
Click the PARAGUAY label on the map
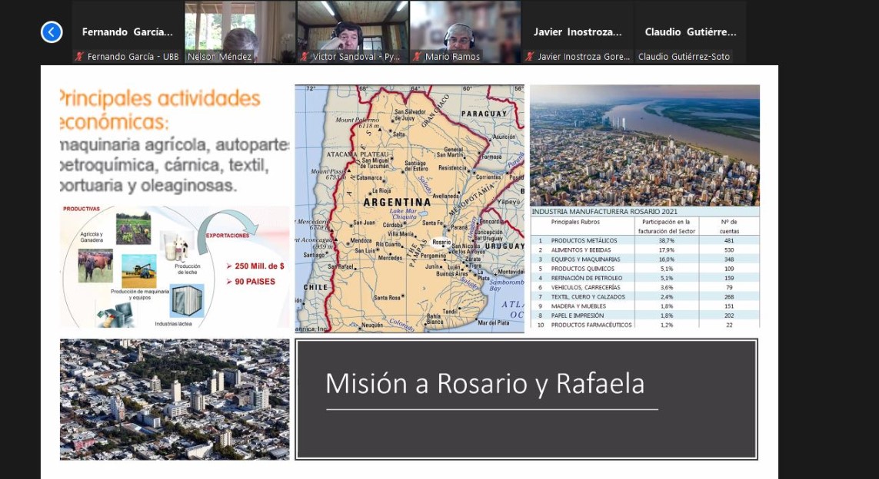[x=484, y=114]
